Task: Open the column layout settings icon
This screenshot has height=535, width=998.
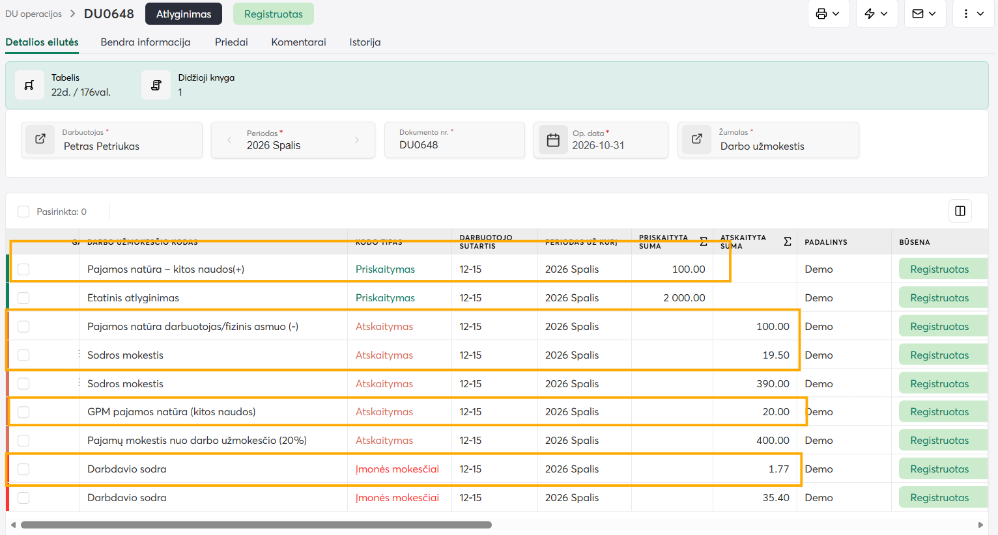Action: click(960, 211)
